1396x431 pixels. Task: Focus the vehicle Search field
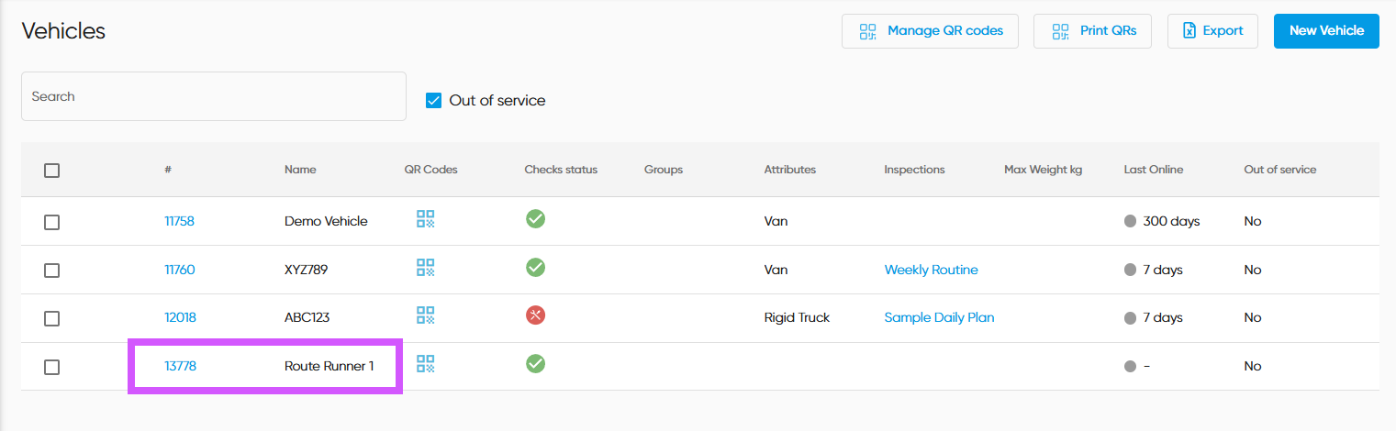(213, 96)
